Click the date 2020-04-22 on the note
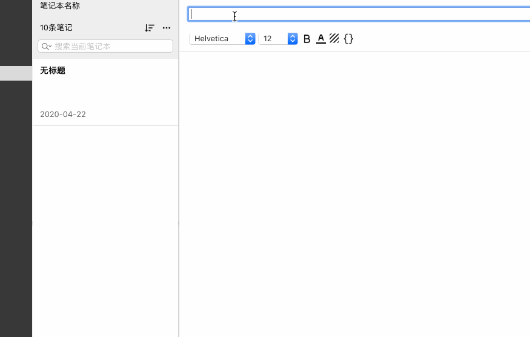Viewport: 530px width, 337px height. 63,115
